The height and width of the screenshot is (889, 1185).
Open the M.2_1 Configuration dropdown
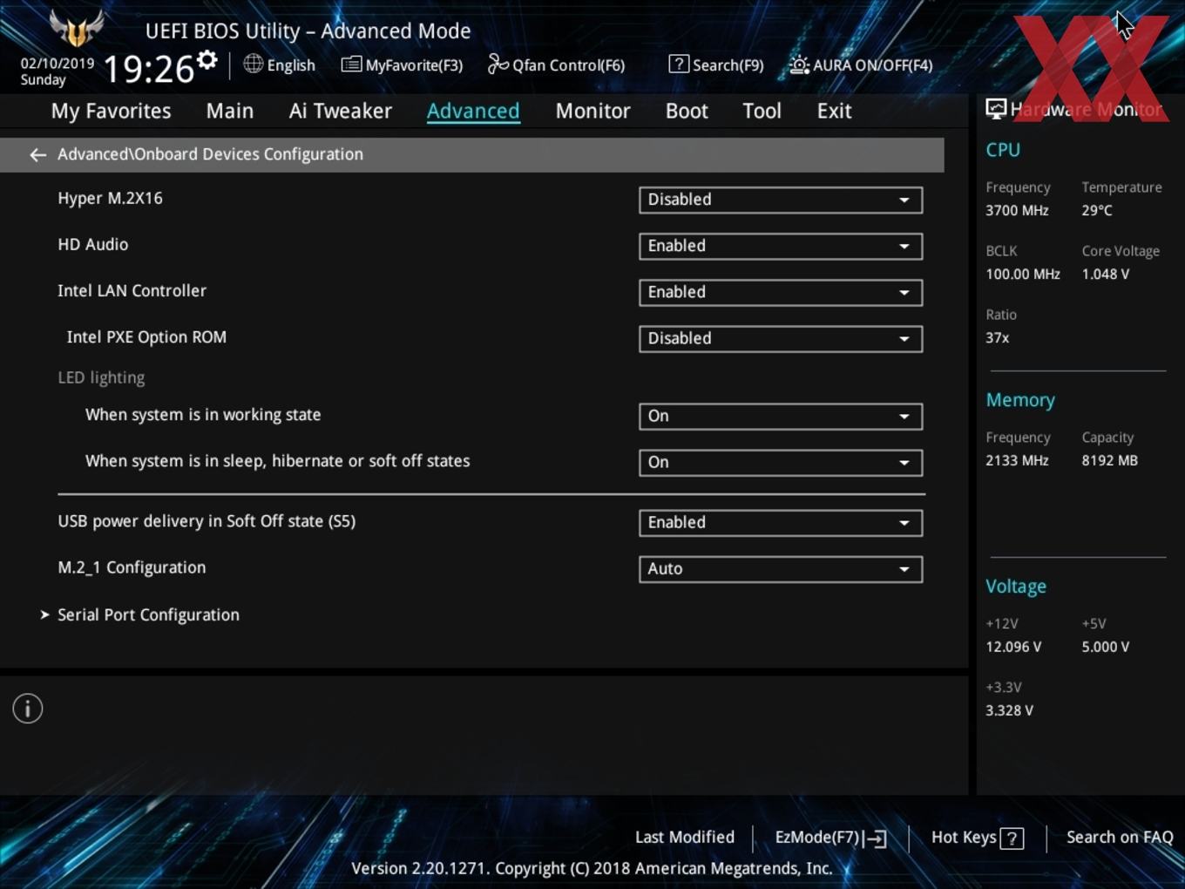[781, 568]
